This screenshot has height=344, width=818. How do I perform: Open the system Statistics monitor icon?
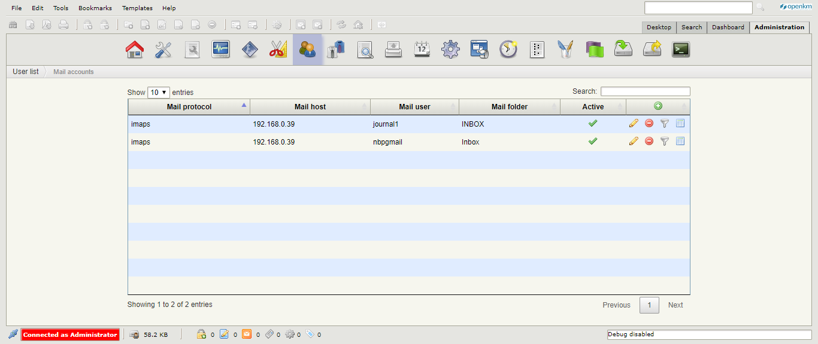220,50
